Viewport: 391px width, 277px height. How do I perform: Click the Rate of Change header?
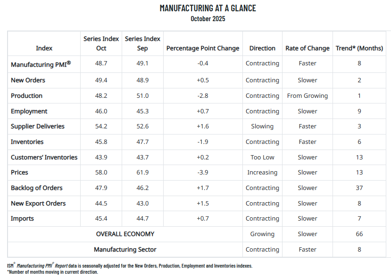(307, 48)
